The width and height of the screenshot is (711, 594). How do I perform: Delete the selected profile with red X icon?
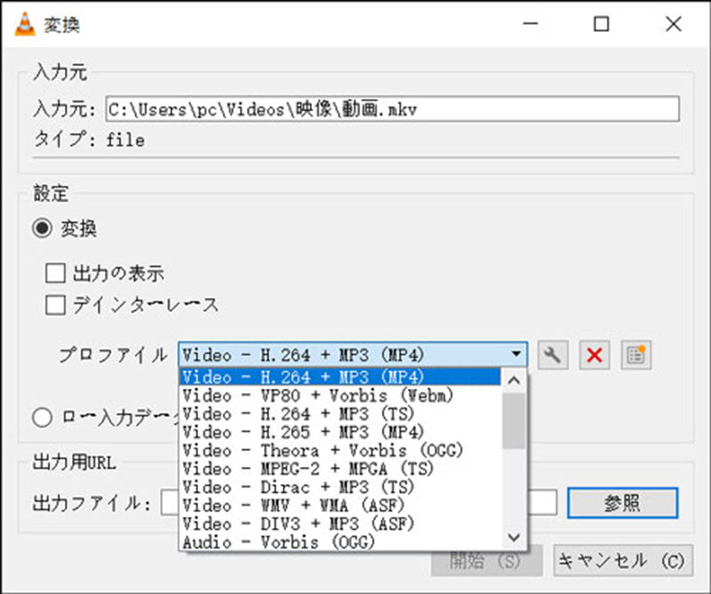pyautogui.click(x=594, y=354)
